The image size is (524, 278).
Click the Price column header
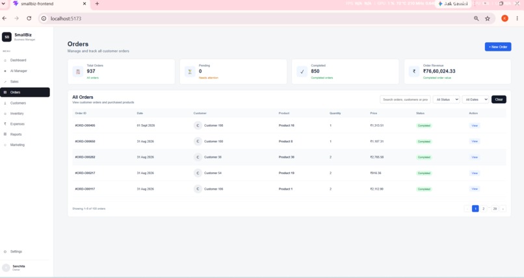tap(374, 113)
